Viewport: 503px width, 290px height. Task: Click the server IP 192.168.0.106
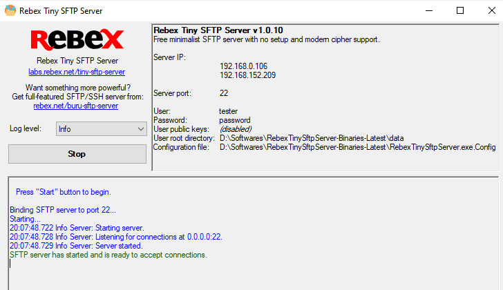(x=243, y=66)
